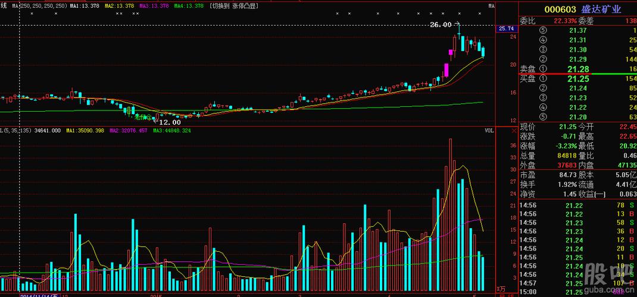637x297 pixels.
Task: Click the 26.00 high price marker
Action: [x=441, y=25]
